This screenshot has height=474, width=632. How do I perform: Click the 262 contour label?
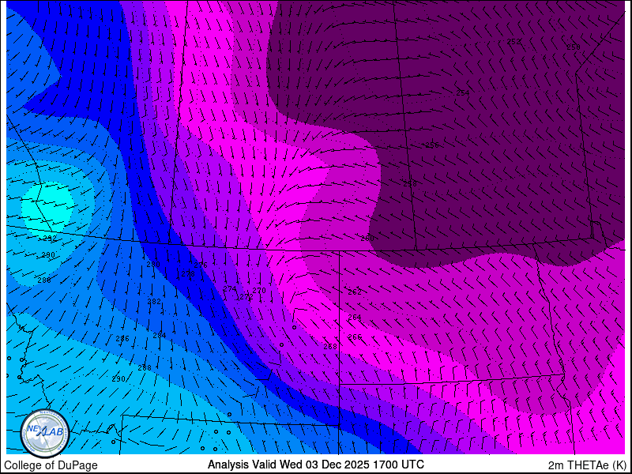point(355,292)
